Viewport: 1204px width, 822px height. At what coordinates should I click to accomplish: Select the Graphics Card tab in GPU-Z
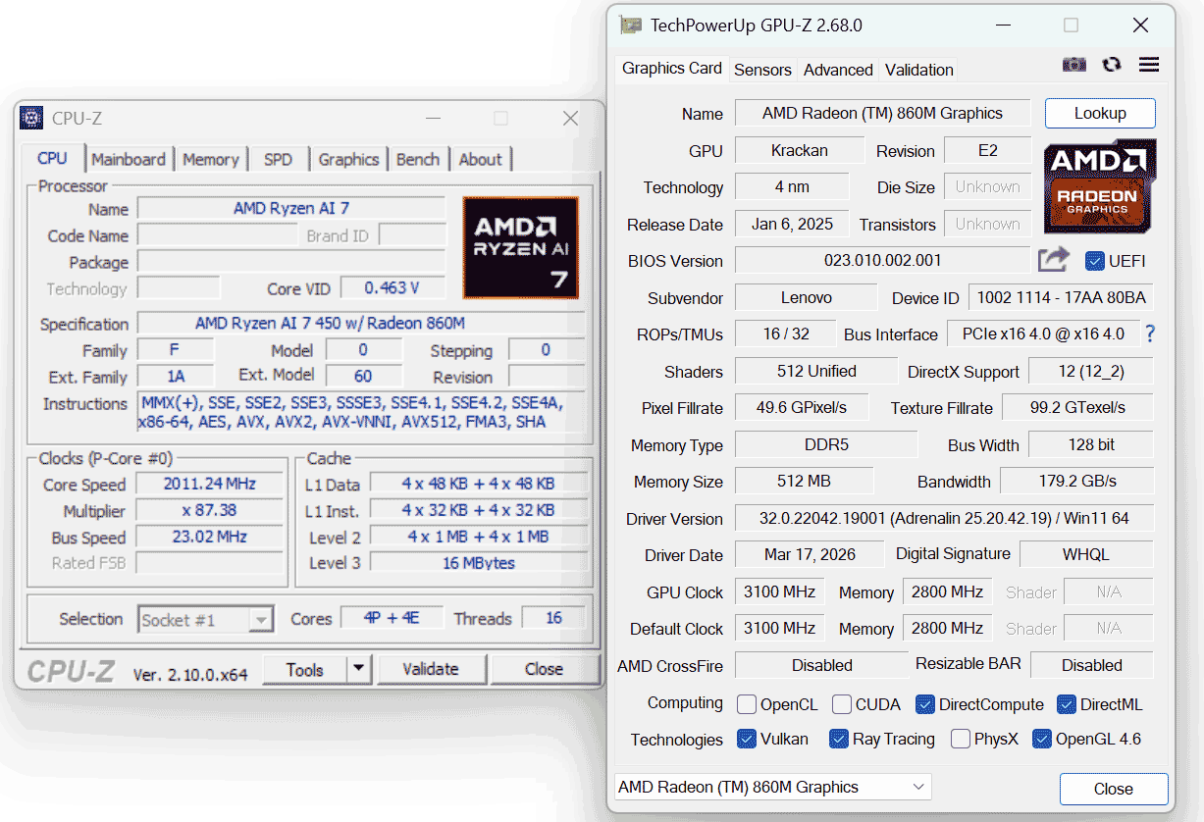[x=672, y=69]
